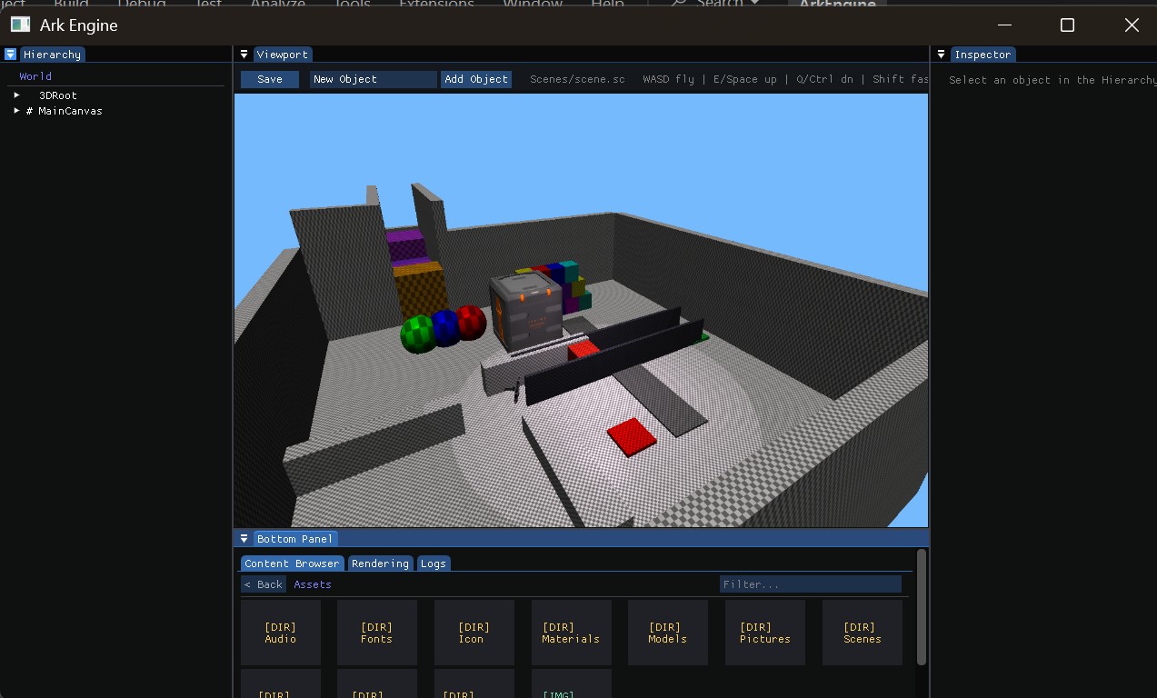Open Extensions menu in background window
This screenshot has width=1157, height=698.
pos(437,5)
